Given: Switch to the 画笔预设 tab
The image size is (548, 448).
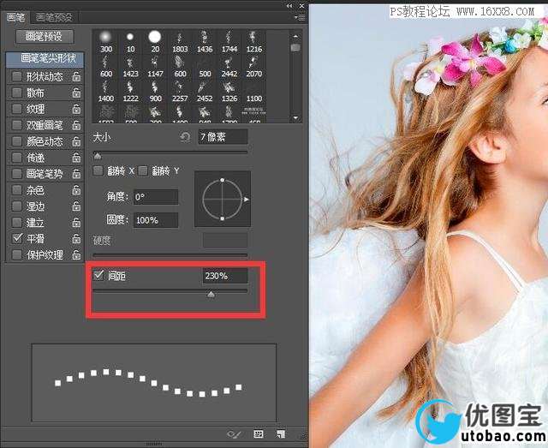Looking at the screenshot, I should coord(54,17).
